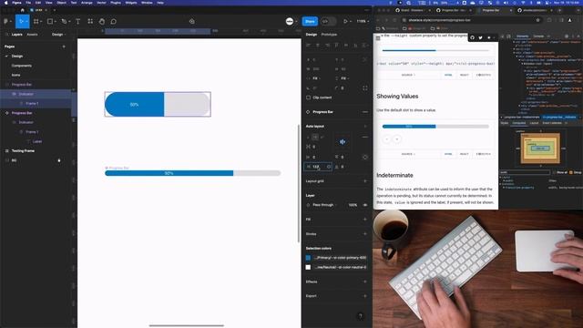Open the vertical resizing Fill dropdown
The width and height of the screenshot is (583, 328).
[x=343, y=78]
